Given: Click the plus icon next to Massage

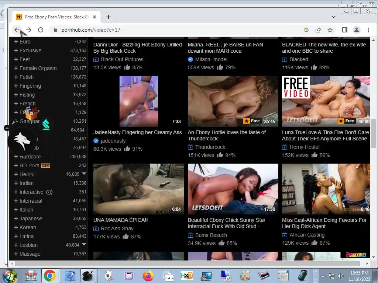Looking at the screenshot, I should coord(16,254).
